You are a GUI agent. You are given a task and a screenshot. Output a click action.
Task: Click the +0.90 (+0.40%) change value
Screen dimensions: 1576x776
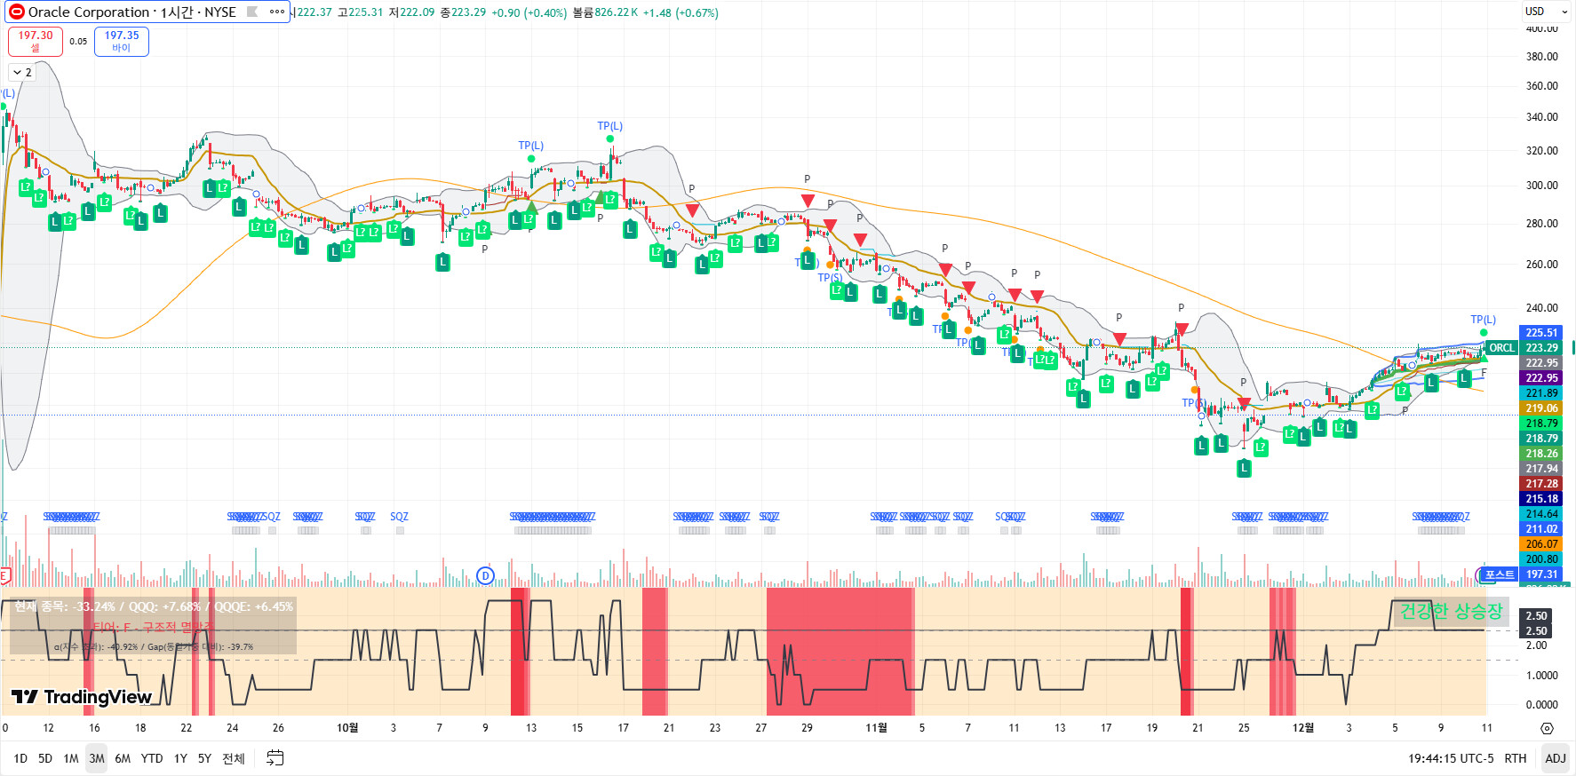pyautogui.click(x=529, y=12)
